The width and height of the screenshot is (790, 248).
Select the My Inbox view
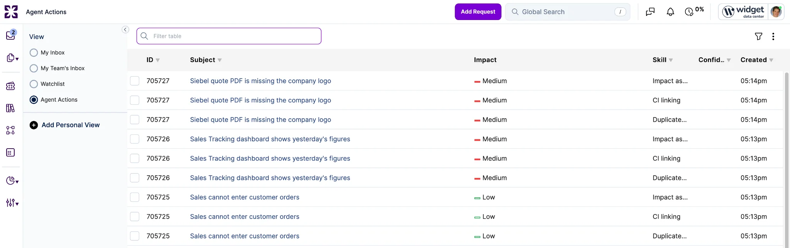pos(34,52)
